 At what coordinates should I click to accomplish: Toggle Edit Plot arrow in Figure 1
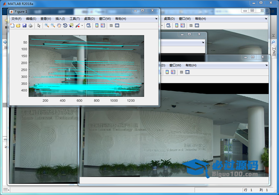pos(39,26)
